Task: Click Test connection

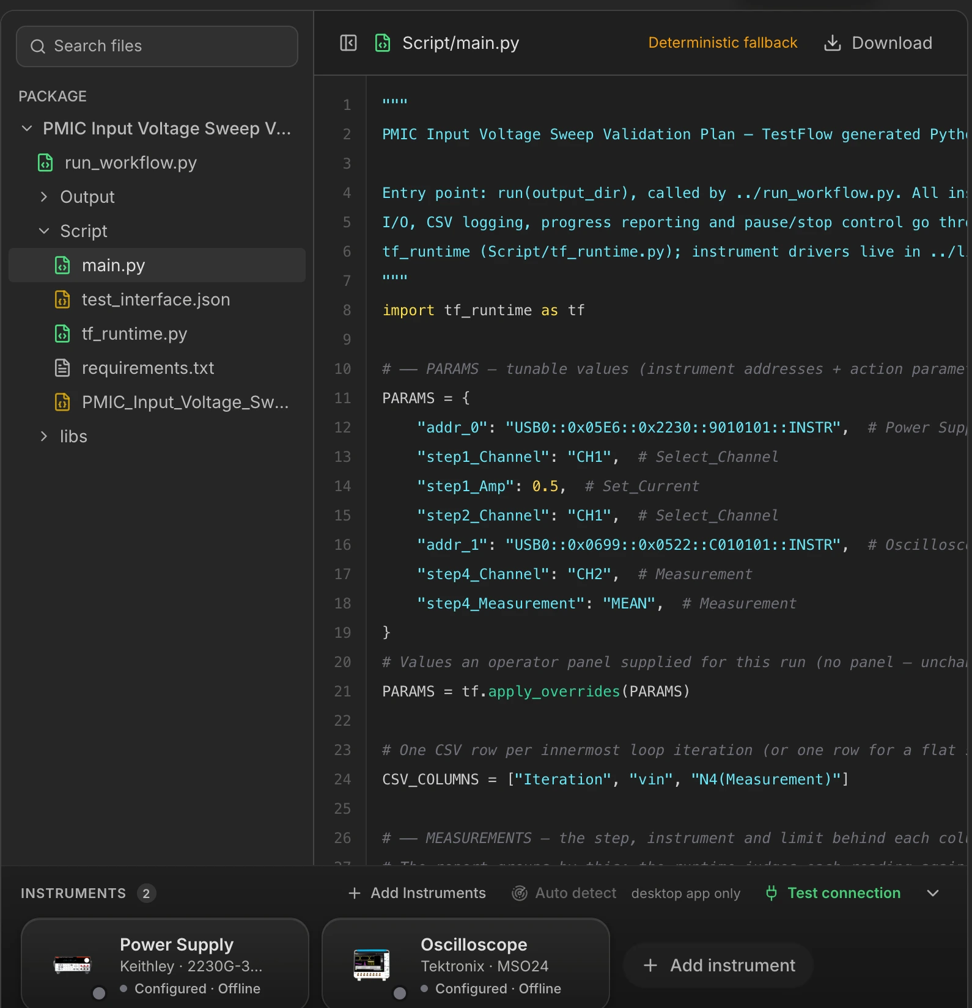Action: (833, 893)
